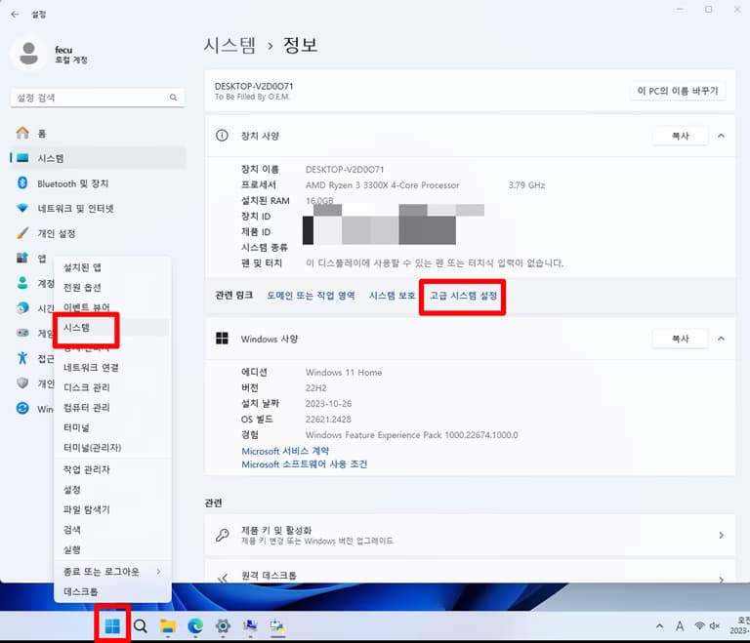The width and height of the screenshot is (750, 643).
Task: Click 이 PC의 이름 바꾸기 button
Action: [678, 91]
